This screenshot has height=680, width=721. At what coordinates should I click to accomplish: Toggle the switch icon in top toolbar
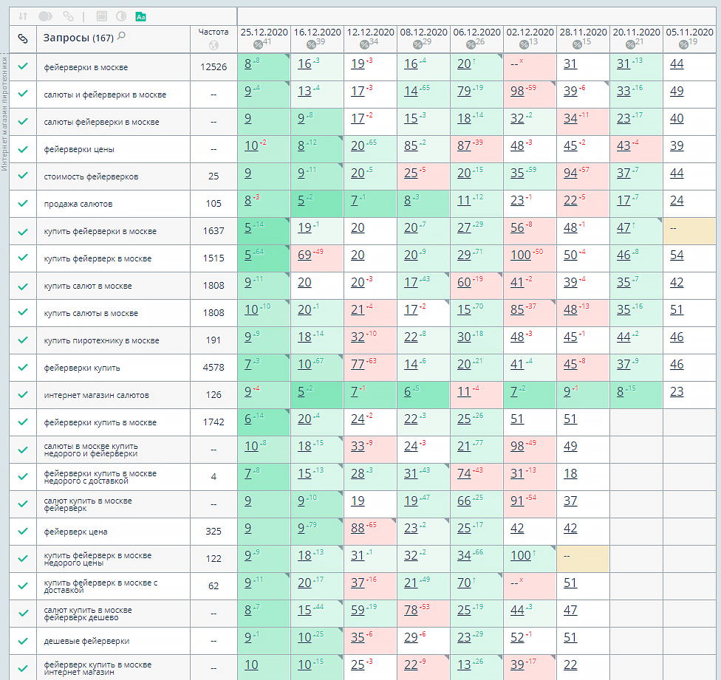coord(45,16)
